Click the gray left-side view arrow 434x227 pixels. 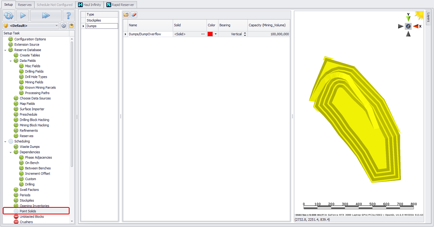click(400, 26)
